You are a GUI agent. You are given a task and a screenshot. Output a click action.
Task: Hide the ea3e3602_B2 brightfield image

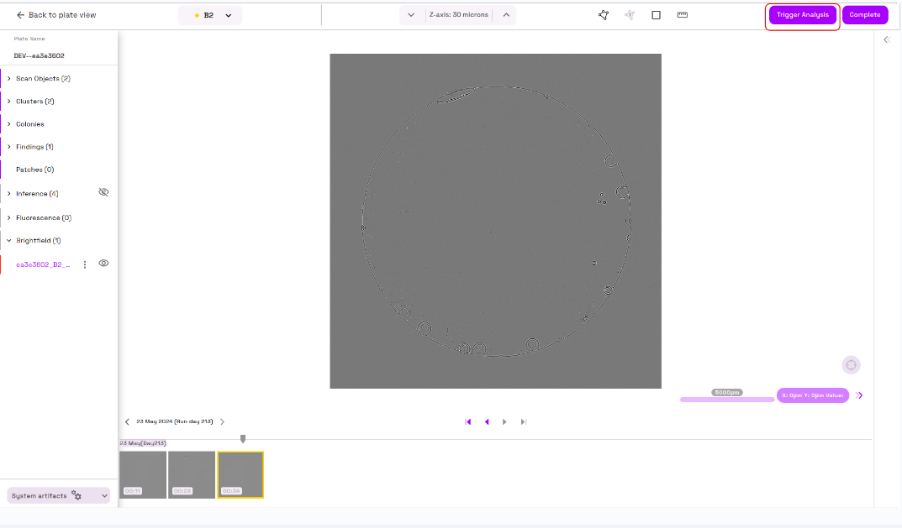[103, 264]
